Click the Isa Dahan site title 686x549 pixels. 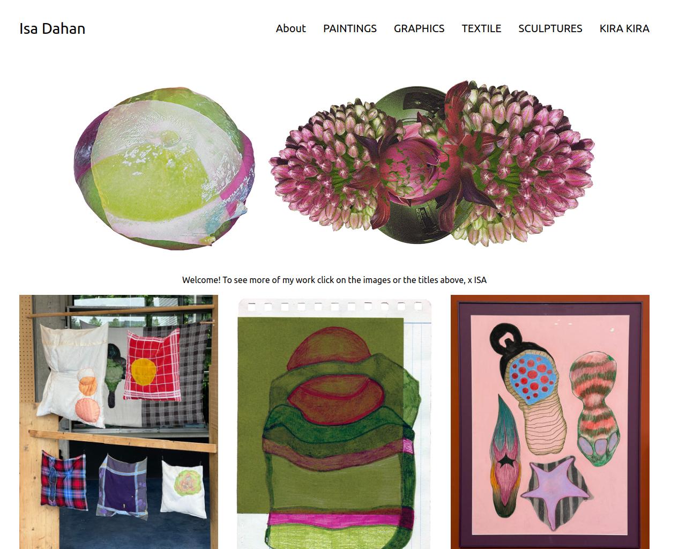pyautogui.click(x=53, y=28)
